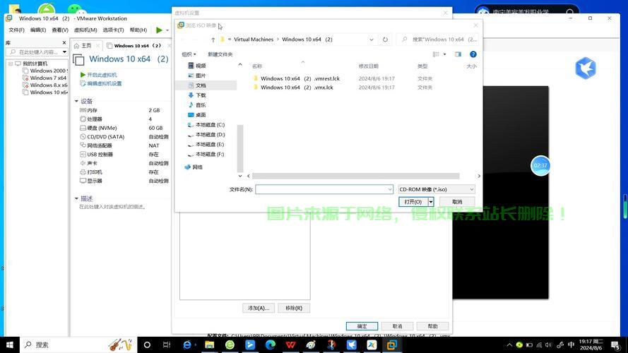Open the filename history dropdown arrow
This screenshot has width=628, height=353.
point(389,189)
